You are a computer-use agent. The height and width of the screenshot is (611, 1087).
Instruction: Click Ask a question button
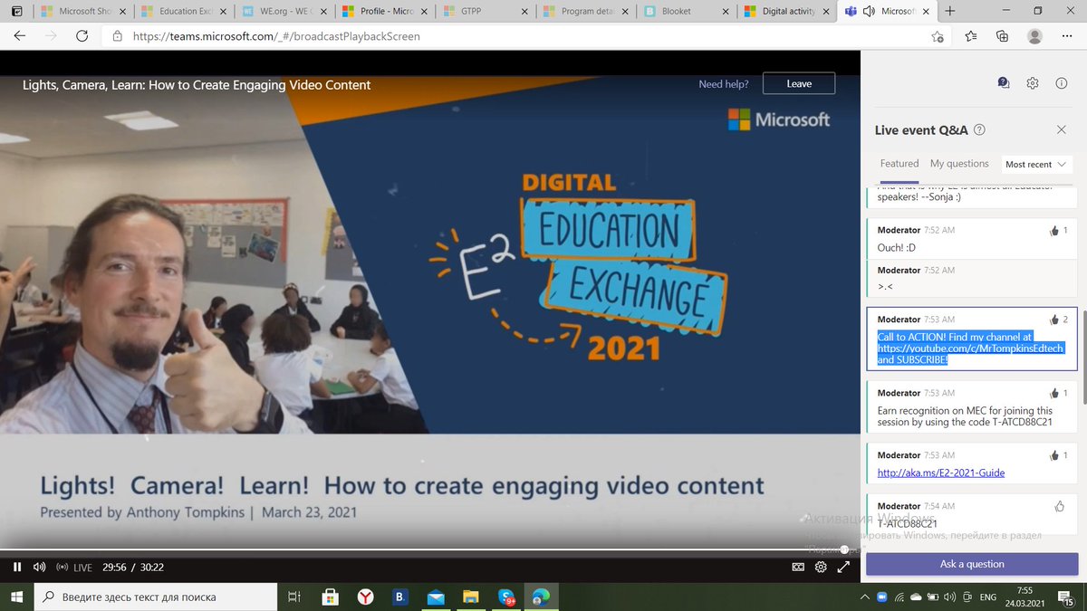tap(972, 564)
